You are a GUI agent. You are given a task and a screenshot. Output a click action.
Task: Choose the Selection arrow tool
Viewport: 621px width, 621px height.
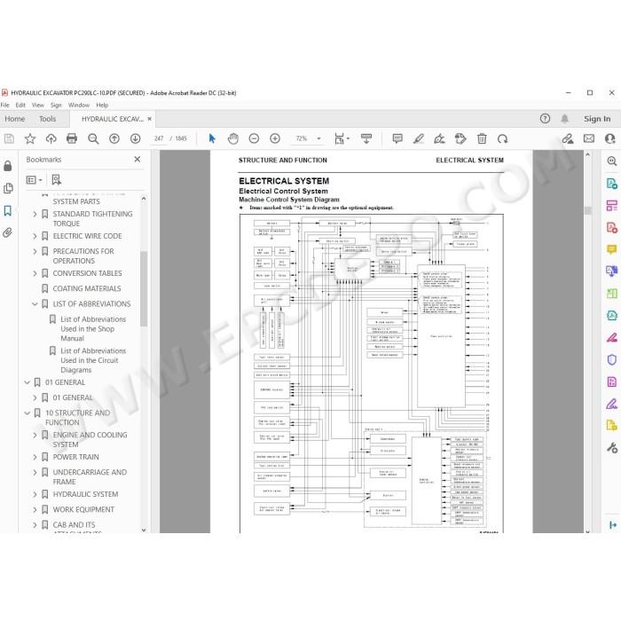(x=212, y=138)
